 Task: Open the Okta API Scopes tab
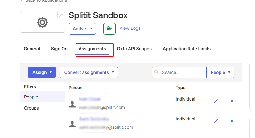click(134, 49)
